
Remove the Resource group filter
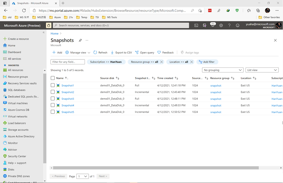pos(161,62)
